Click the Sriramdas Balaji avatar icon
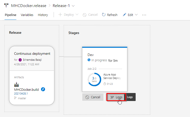The height and width of the screenshot is (117, 190). pyautogui.click(x=20, y=60)
